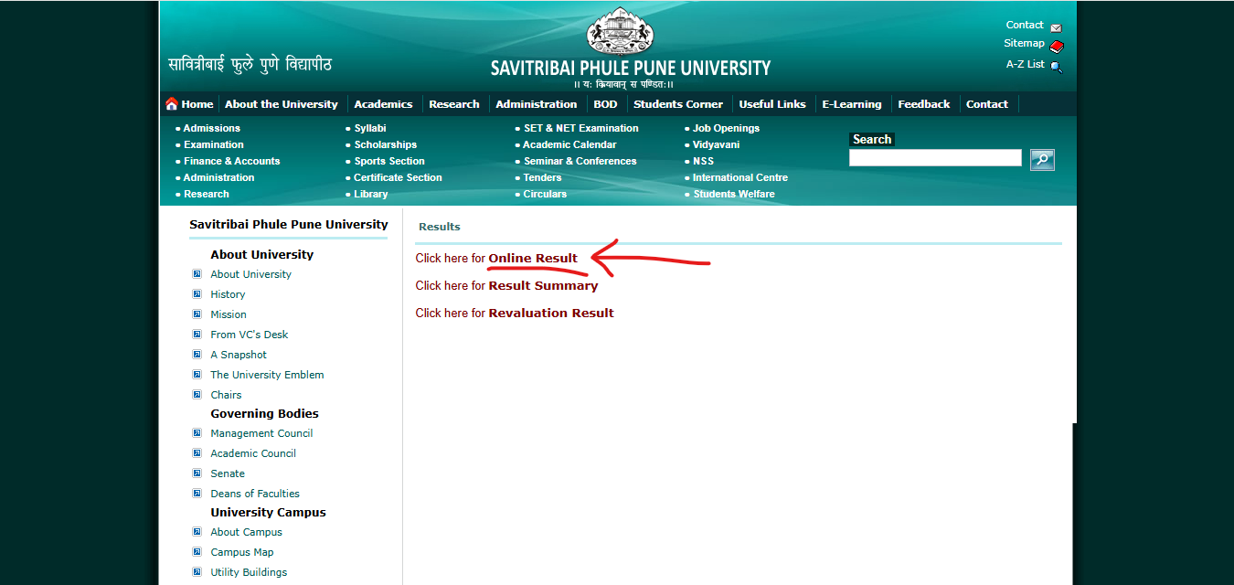Open Tenders quick link
The height and width of the screenshot is (585, 1234).
coord(543,177)
